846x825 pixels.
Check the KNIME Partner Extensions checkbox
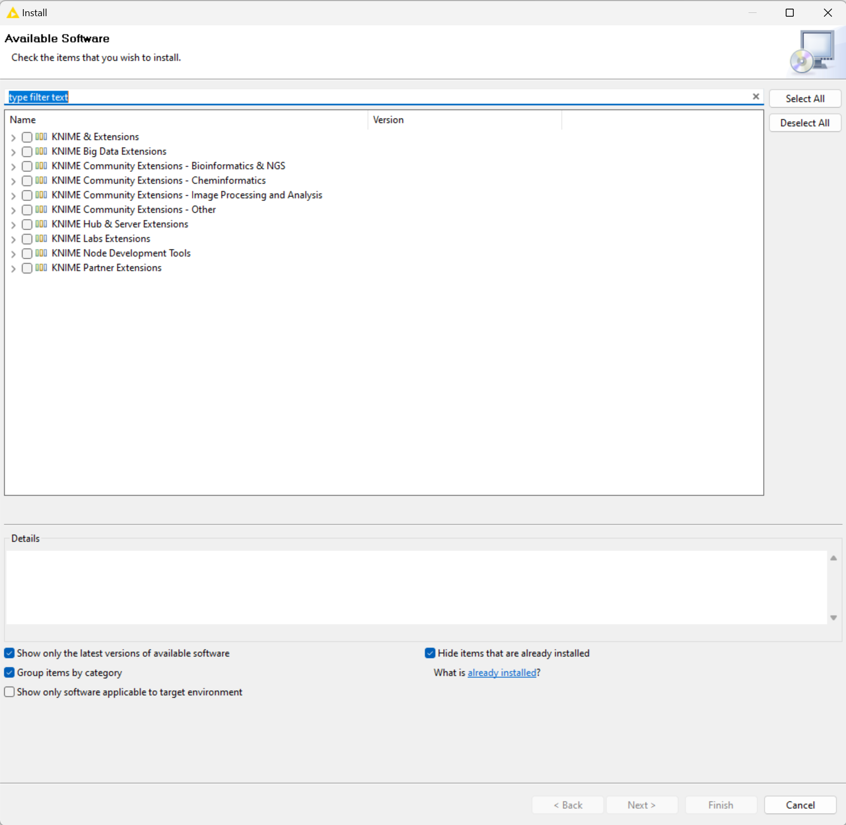(x=27, y=268)
